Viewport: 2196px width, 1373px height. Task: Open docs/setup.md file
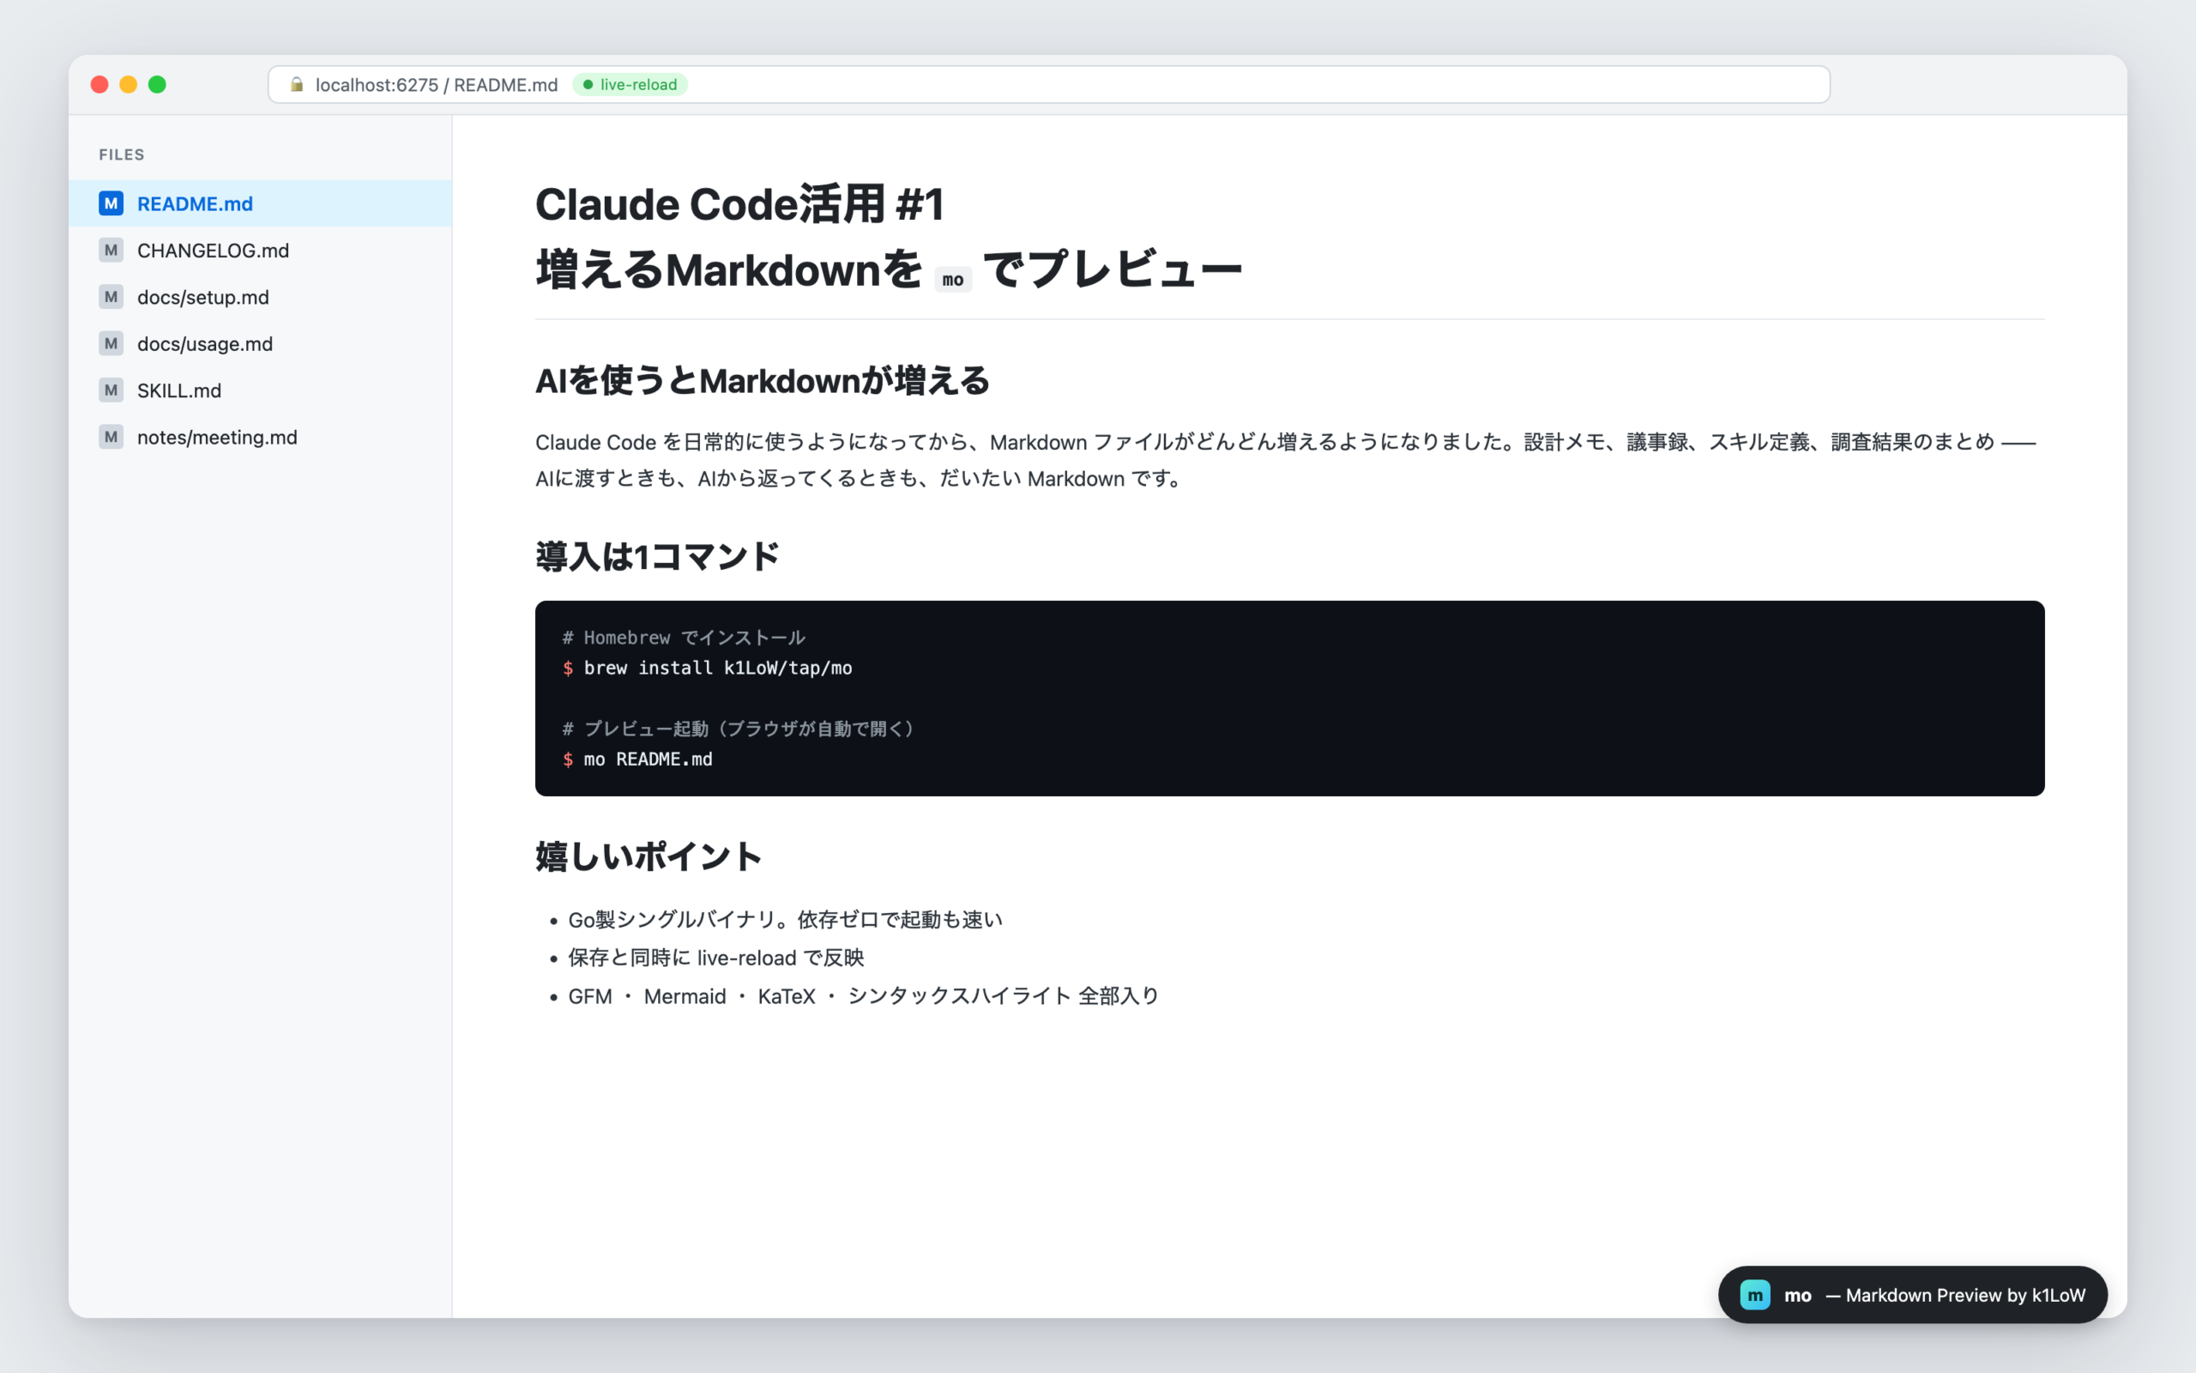point(261,297)
